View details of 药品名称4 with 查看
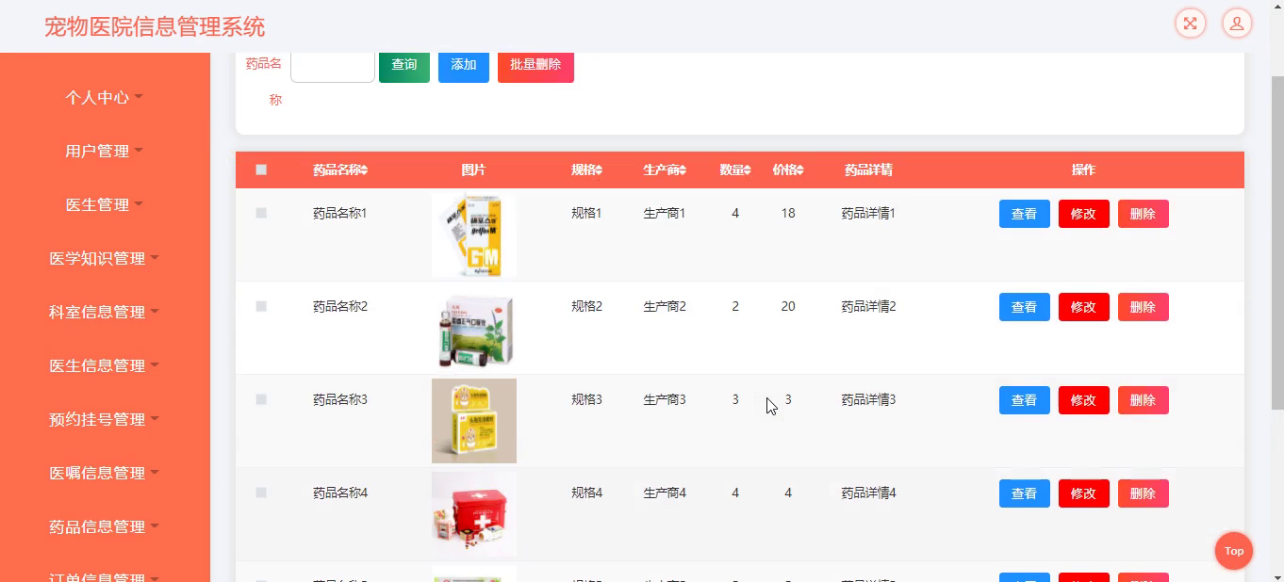Screen dimensions: 1284x582 (x=1025, y=493)
